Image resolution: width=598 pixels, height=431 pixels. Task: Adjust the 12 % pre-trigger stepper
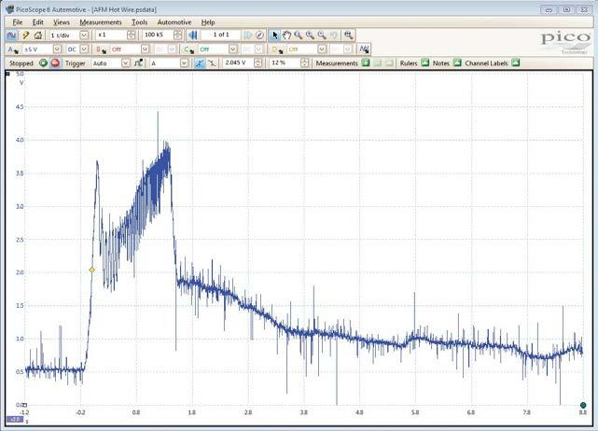tap(304, 63)
